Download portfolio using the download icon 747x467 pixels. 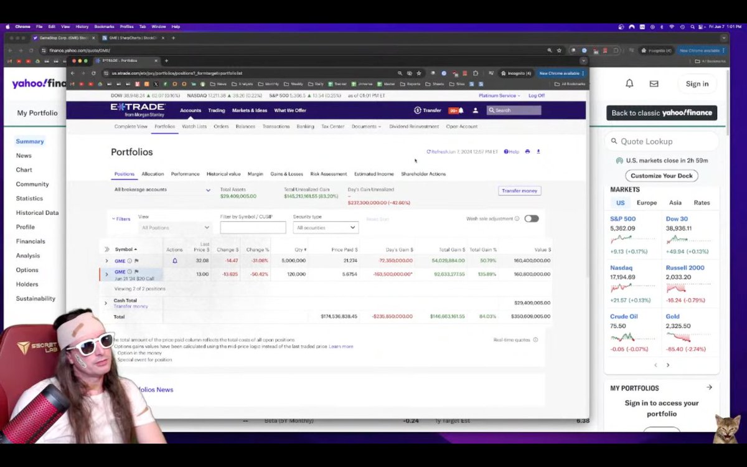tap(538, 151)
